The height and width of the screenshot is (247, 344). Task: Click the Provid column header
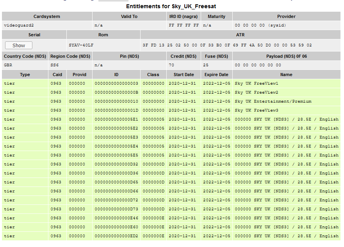(x=79, y=75)
